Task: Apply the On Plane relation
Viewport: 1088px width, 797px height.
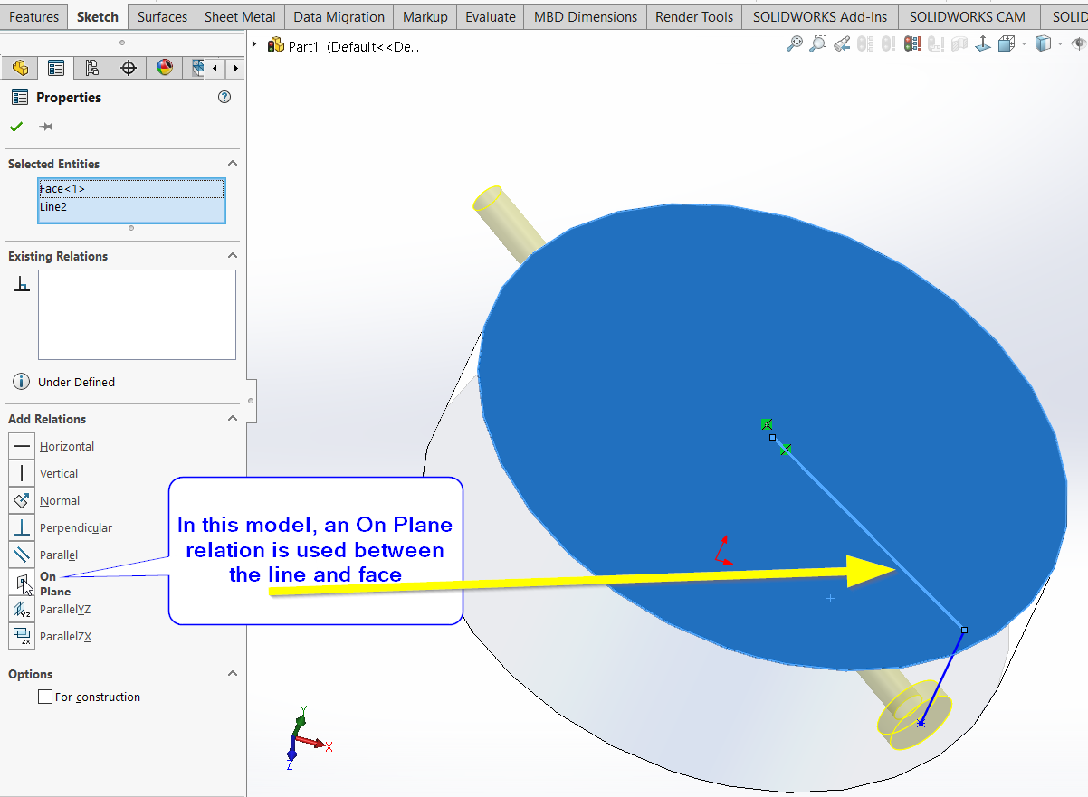Action: (22, 582)
